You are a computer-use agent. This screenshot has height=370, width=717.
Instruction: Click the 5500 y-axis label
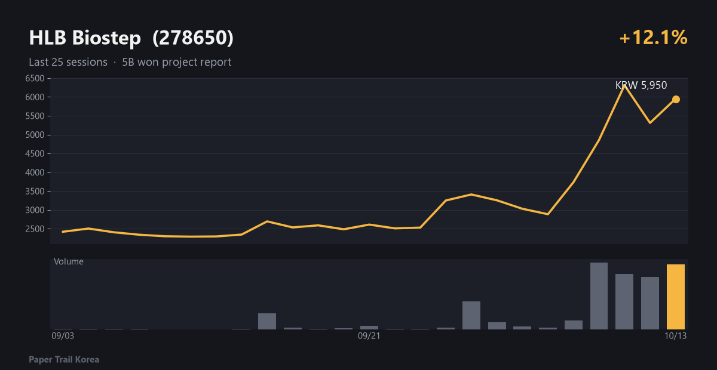point(35,116)
